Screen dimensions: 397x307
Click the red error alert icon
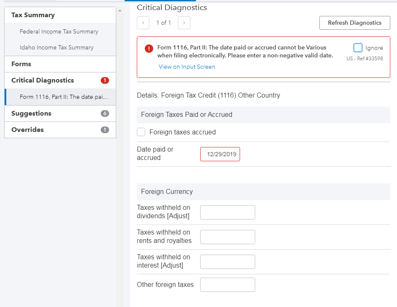click(149, 49)
